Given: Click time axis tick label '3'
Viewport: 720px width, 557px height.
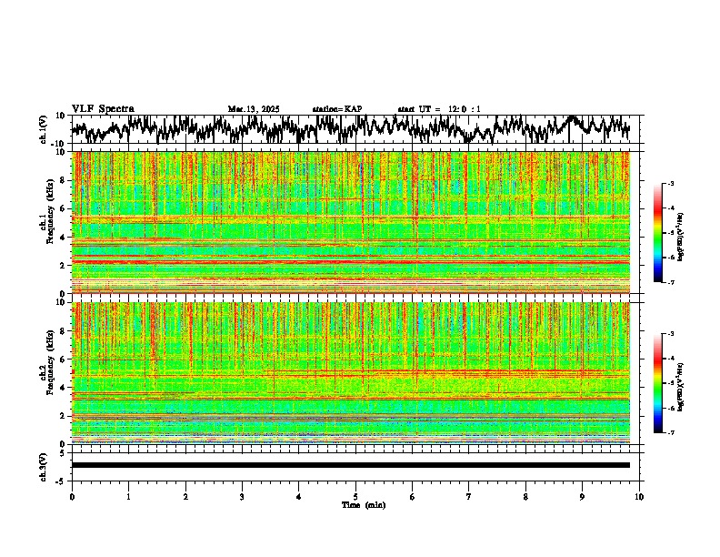Looking at the screenshot, I should point(242,497).
